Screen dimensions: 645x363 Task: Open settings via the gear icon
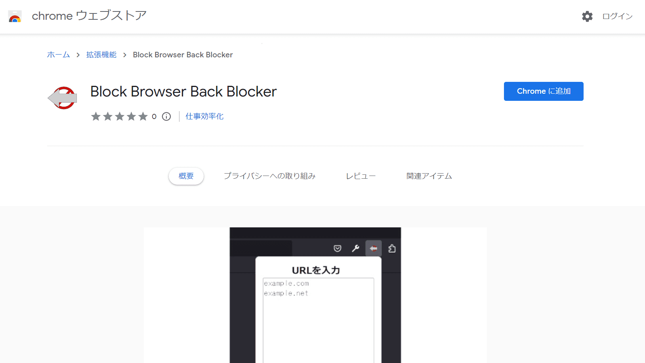click(587, 16)
